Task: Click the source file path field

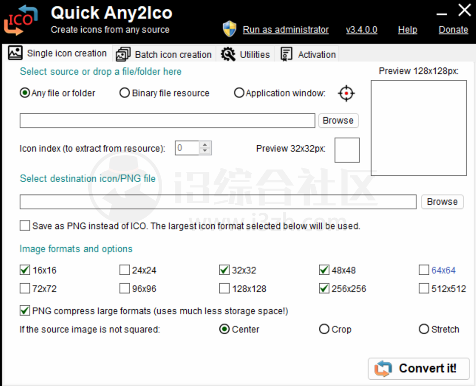Action: [167, 121]
